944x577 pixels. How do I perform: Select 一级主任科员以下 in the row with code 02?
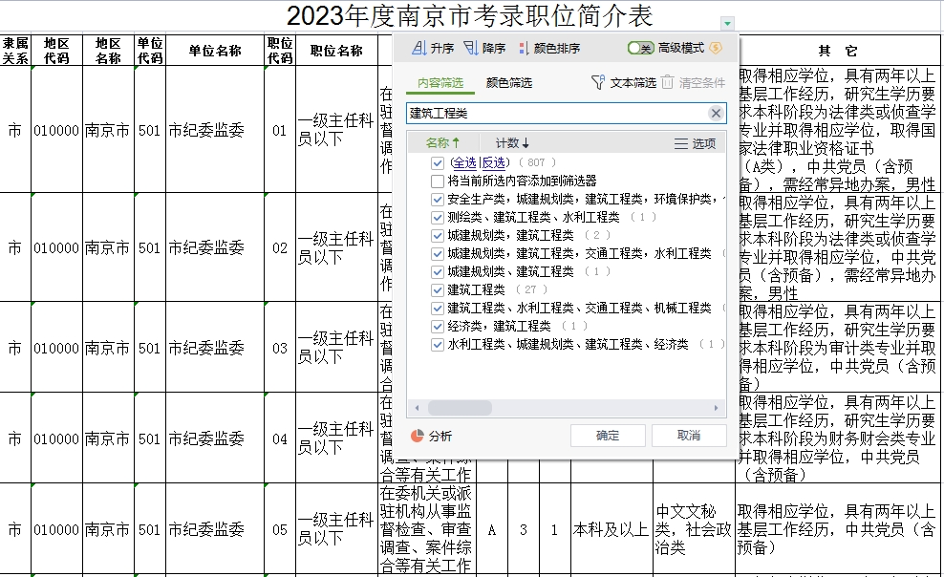click(x=336, y=247)
